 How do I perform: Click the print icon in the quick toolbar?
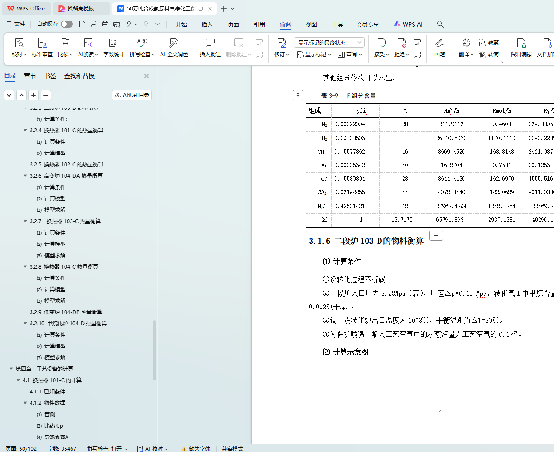coord(105,24)
